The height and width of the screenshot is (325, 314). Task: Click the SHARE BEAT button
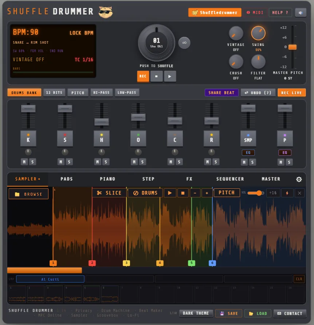point(221,93)
